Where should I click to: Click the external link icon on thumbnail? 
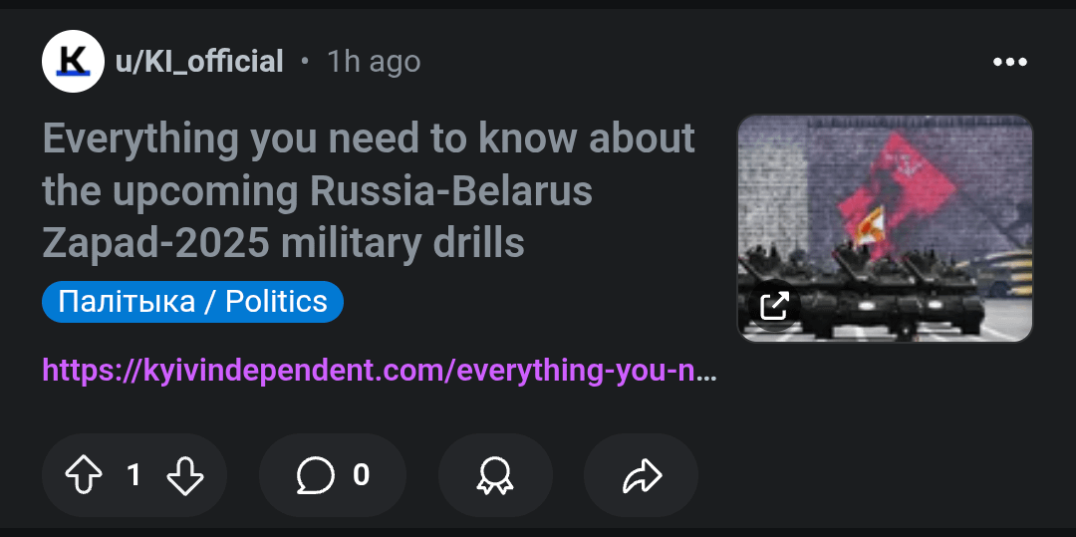(774, 305)
